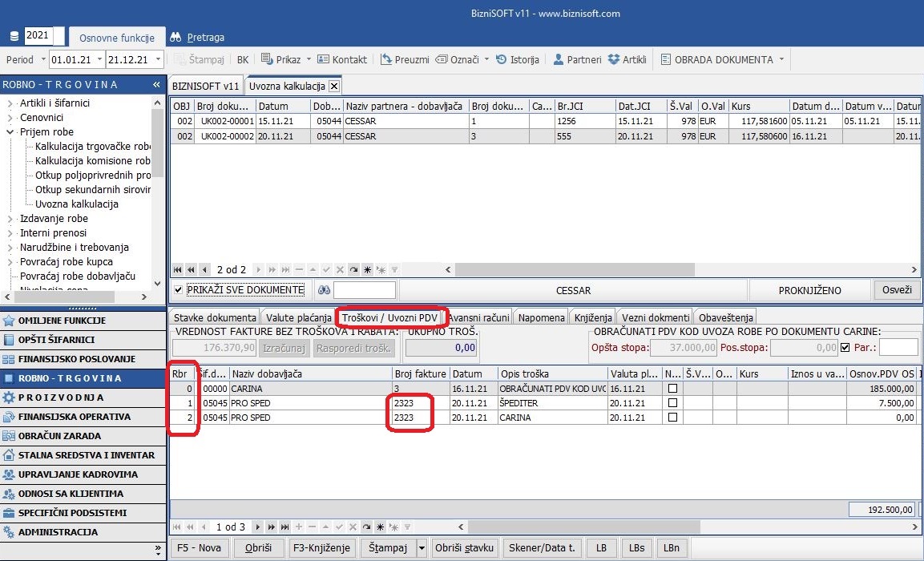The width and height of the screenshot is (924, 561).
Task: Open the Istorija history icon
Action: (502, 60)
